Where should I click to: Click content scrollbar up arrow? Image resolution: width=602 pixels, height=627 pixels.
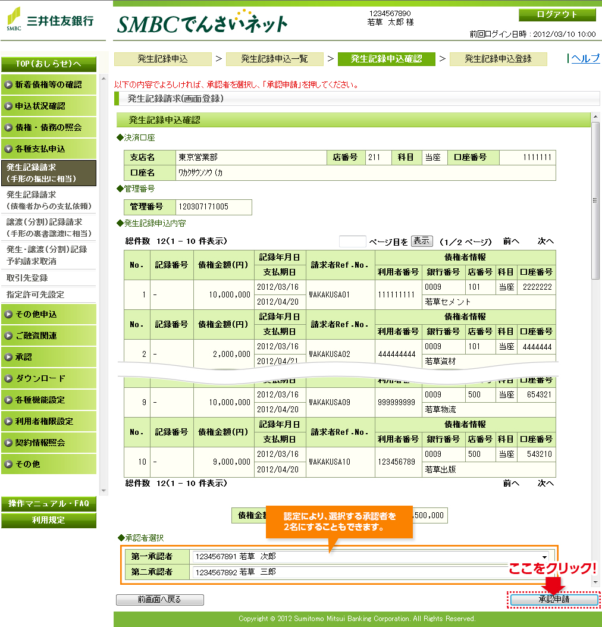595,117
